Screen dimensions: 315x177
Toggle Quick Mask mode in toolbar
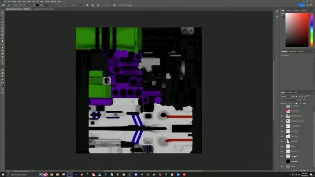click(x=2, y=89)
